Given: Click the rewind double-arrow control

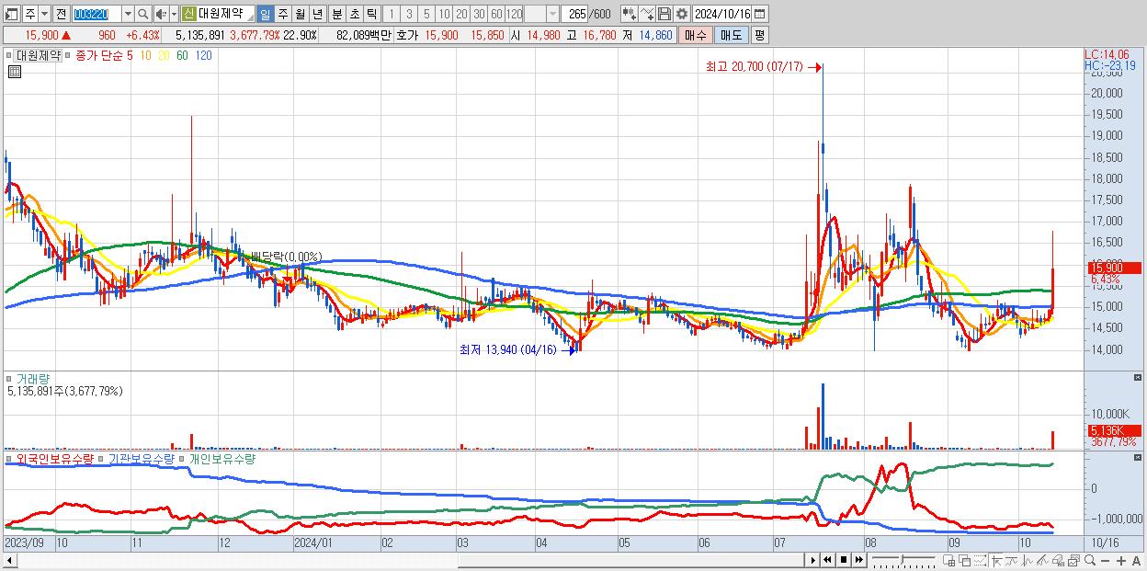Looking at the screenshot, I should [827, 560].
